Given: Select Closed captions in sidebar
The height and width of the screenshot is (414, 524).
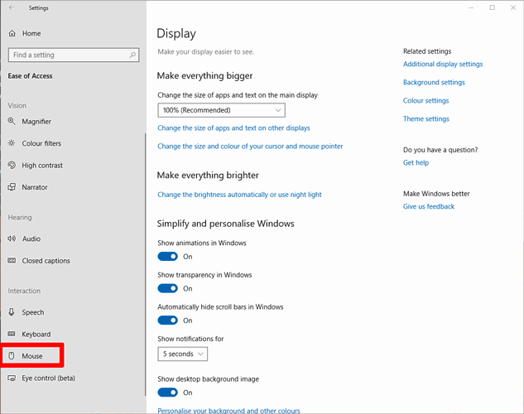Looking at the screenshot, I should [46, 261].
